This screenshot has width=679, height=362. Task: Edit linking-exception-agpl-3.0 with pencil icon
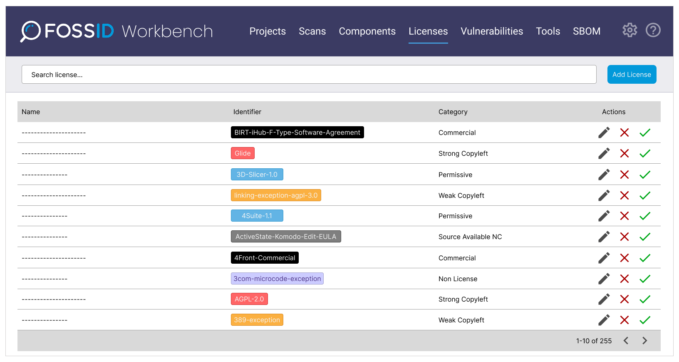click(x=604, y=195)
